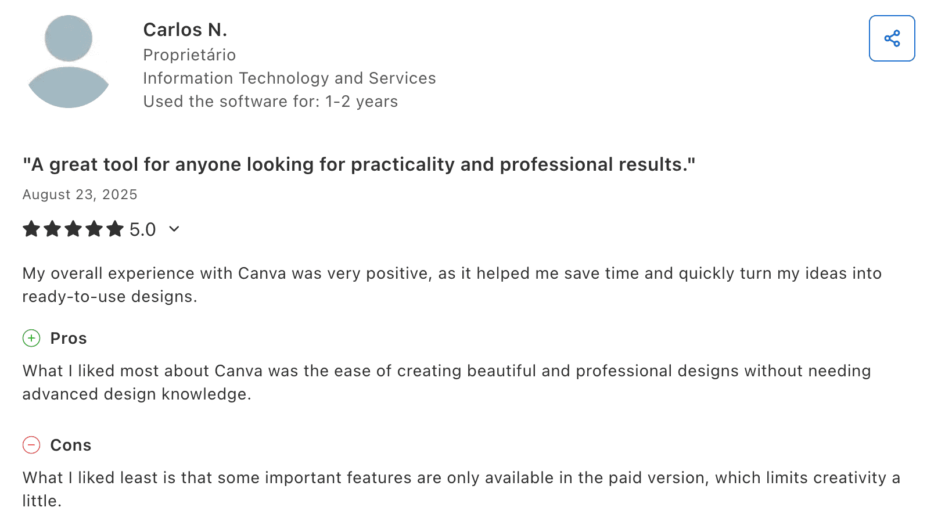This screenshot has height=518, width=927.
Task: Click the red minus icon beside Cons
Action: click(x=31, y=445)
